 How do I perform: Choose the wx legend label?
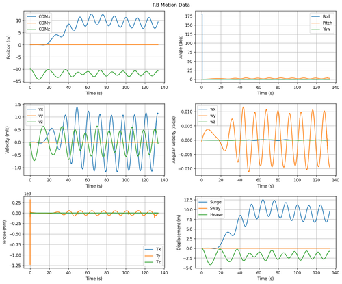click(x=213, y=109)
